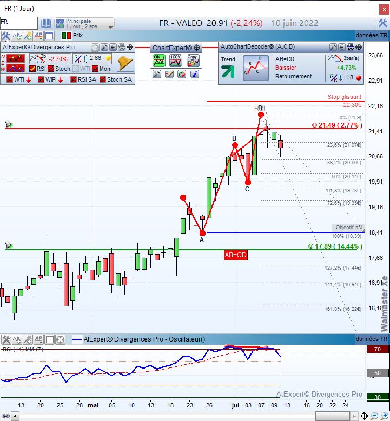Image resolution: width=390 pixels, height=421 pixels.
Task: Click the link chain icon at bottom left
Action: [x=5, y=416]
